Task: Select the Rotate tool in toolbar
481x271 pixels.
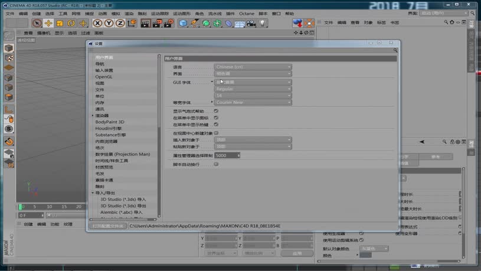Action: [71, 23]
